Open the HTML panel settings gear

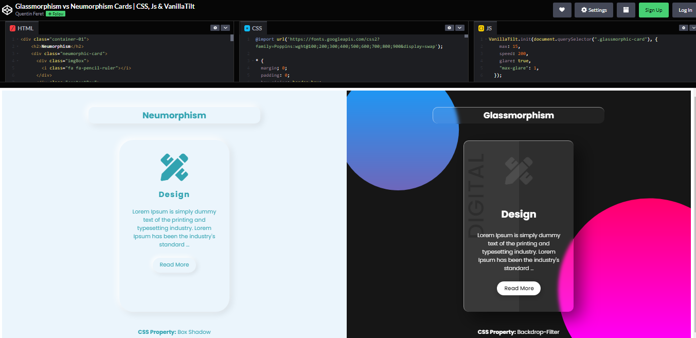pos(215,28)
